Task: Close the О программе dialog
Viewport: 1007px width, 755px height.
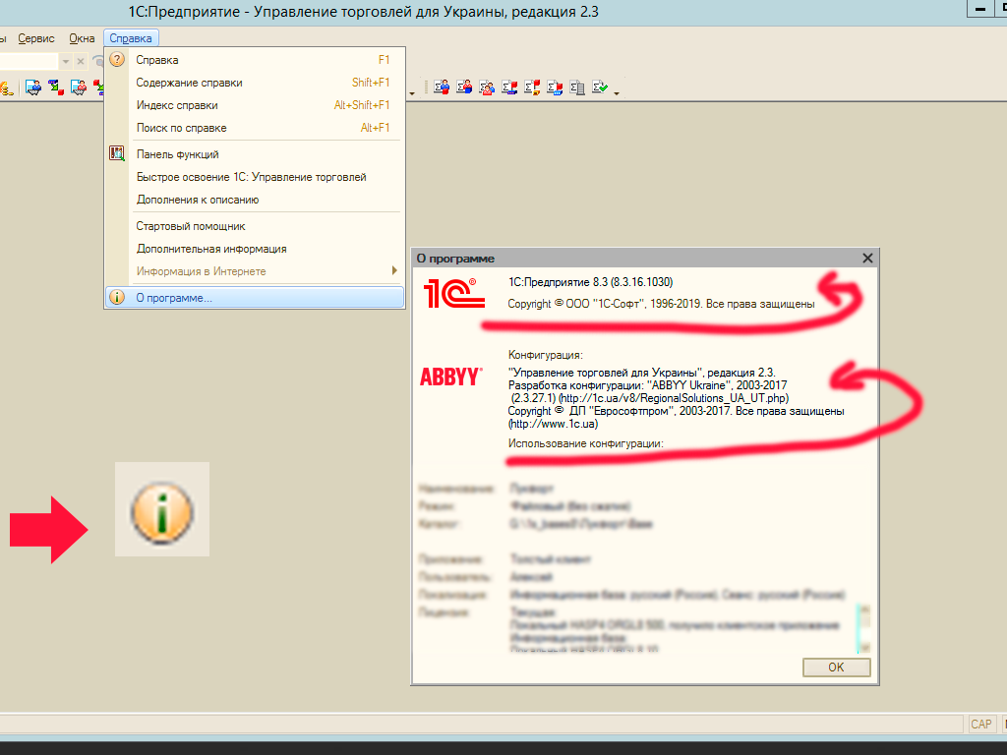Action: [x=867, y=259]
